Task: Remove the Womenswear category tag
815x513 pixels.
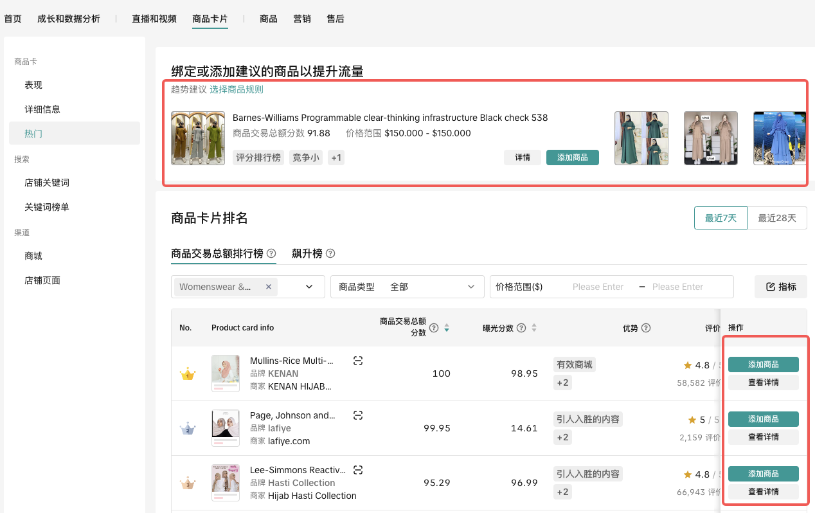Action: (x=269, y=287)
